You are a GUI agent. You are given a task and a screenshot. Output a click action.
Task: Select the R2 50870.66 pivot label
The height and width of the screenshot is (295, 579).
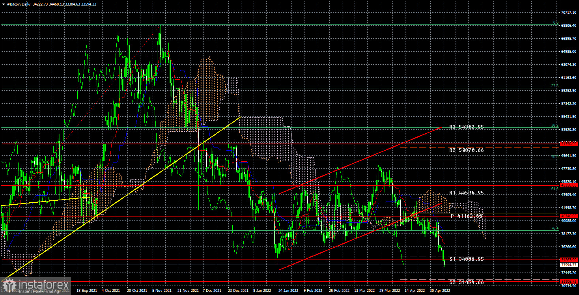466,150
